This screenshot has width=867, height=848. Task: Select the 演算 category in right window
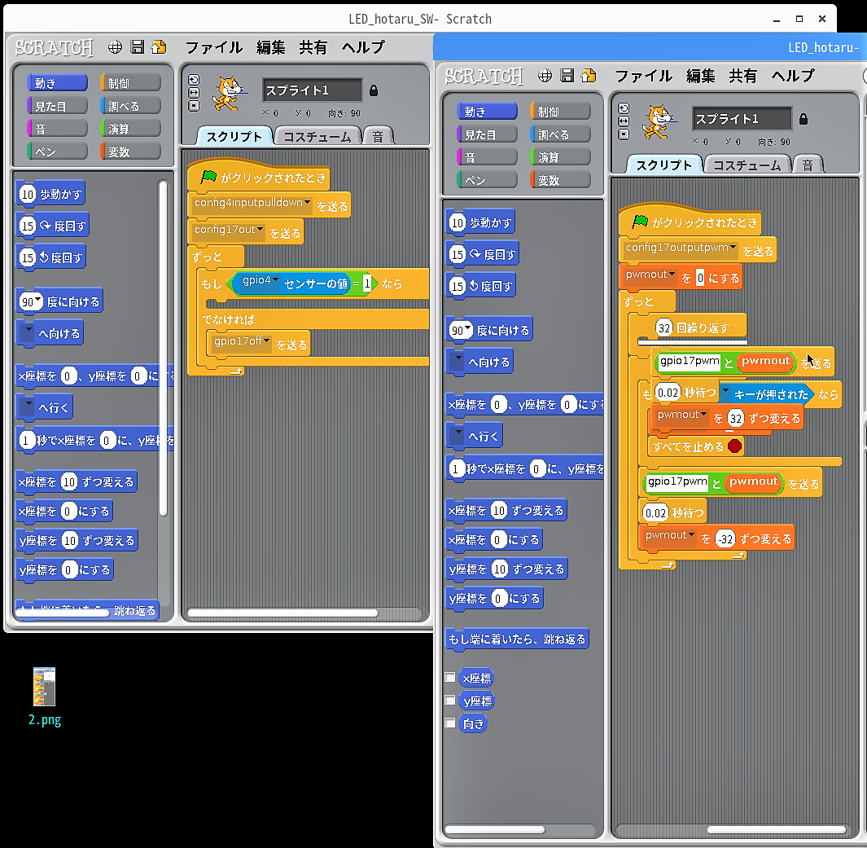point(560,157)
